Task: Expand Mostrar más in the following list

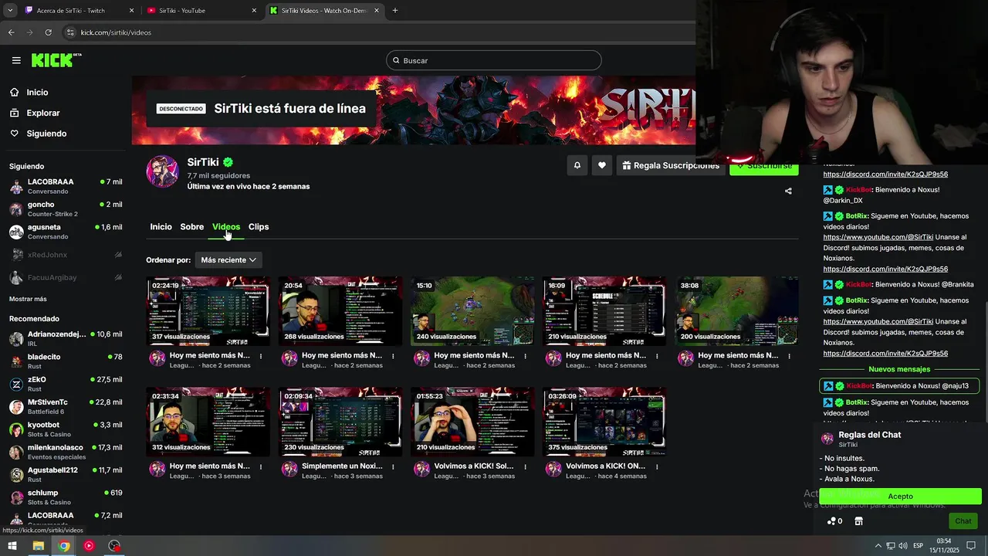Action: pyautogui.click(x=28, y=299)
